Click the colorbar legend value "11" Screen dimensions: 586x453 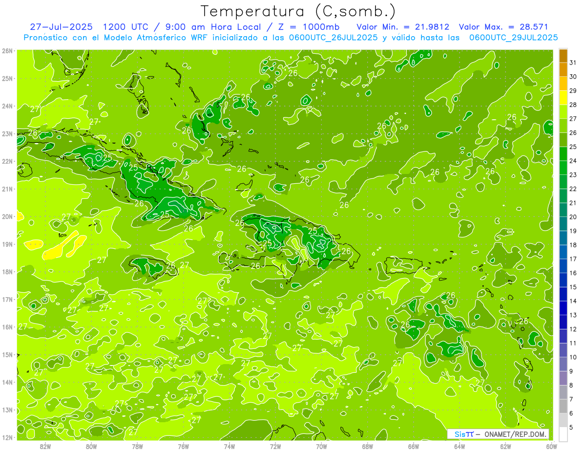(573, 344)
